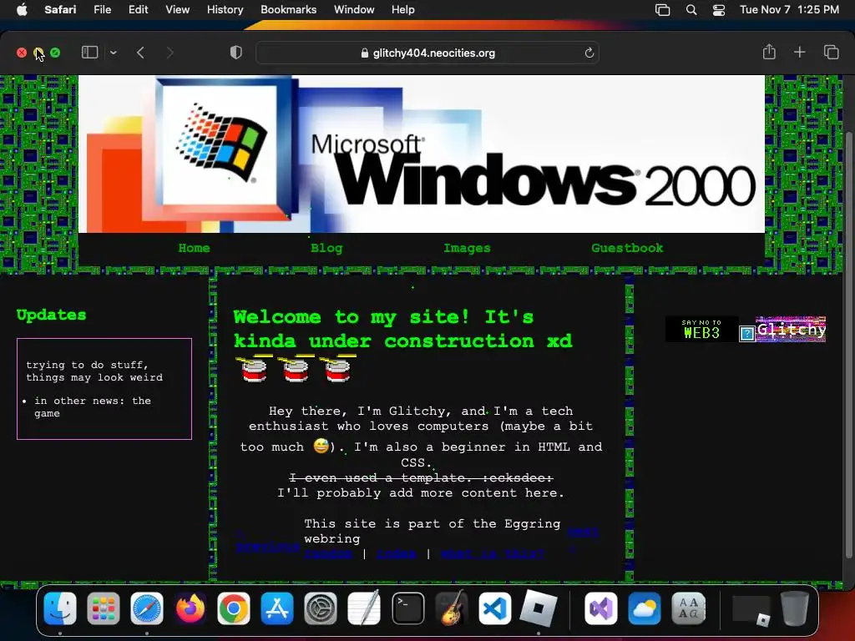Viewport: 855px width, 641px height.
Task: Click the Windows 2000 banner image
Action: (422, 154)
